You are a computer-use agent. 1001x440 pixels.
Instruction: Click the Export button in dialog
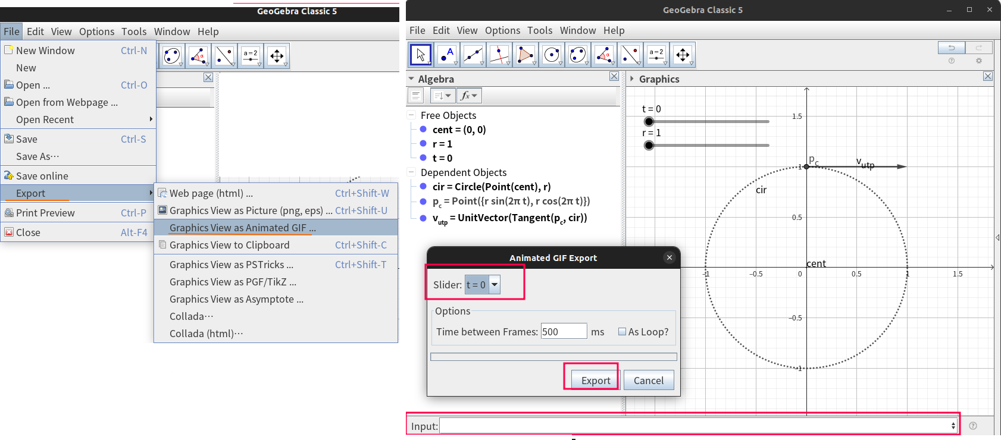[596, 381]
